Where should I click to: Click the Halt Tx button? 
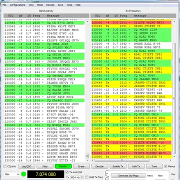[136, 166]
